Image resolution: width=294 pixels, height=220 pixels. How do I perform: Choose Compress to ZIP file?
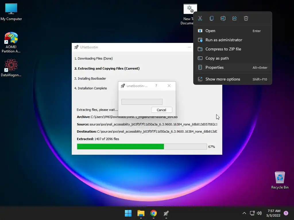click(x=233, y=49)
